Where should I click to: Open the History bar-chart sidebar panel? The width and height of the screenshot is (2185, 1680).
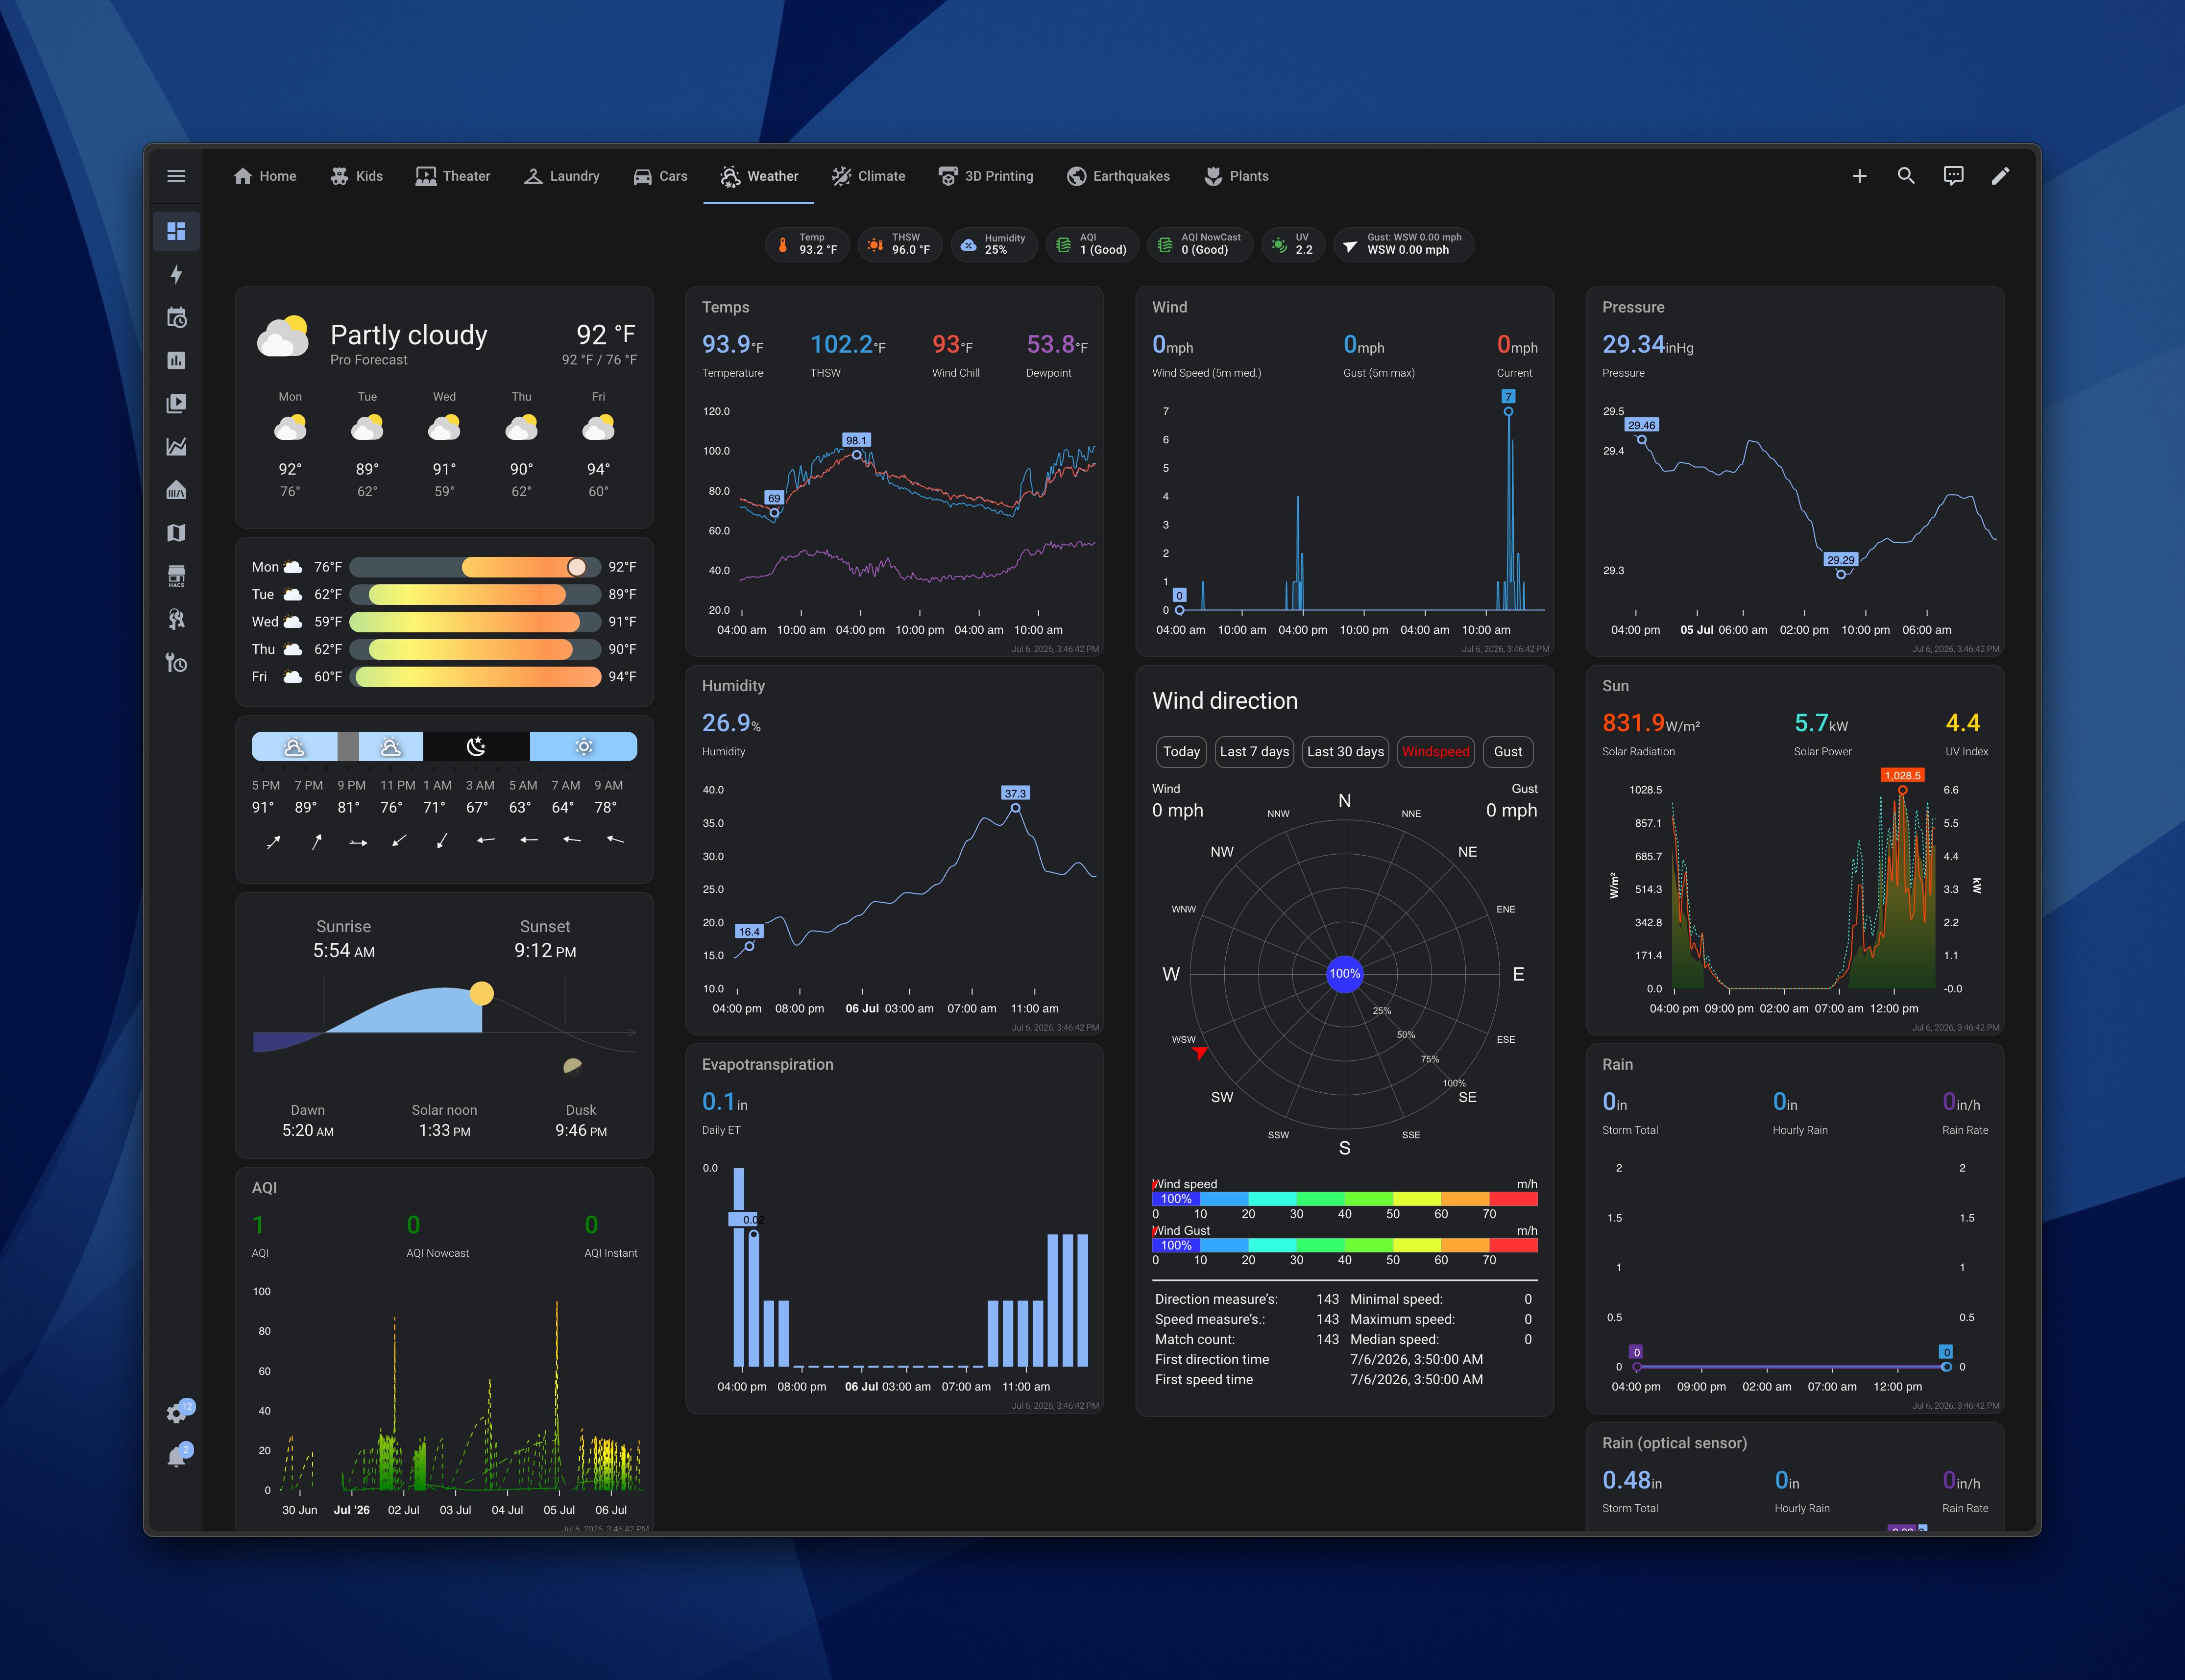tap(176, 360)
